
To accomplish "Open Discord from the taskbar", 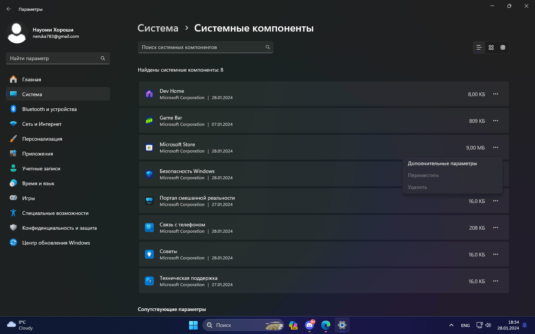I will [x=309, y=325].
